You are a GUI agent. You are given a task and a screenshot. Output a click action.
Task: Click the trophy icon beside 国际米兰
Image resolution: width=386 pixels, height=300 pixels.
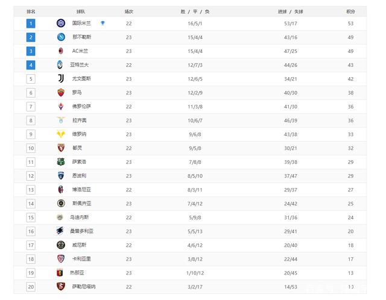click(103, 23)
